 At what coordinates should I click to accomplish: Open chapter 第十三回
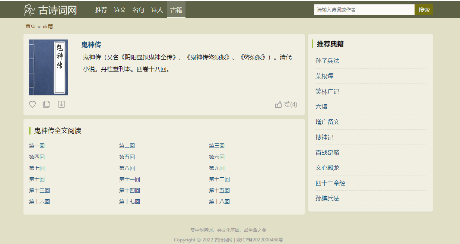tap(39, 190)
